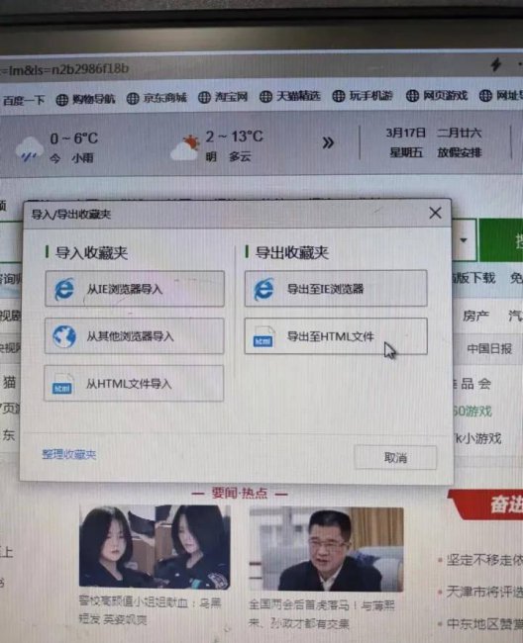Click 从IE浏览器导入 button
The width and height of the screenshot is (523, 643).
135,289
